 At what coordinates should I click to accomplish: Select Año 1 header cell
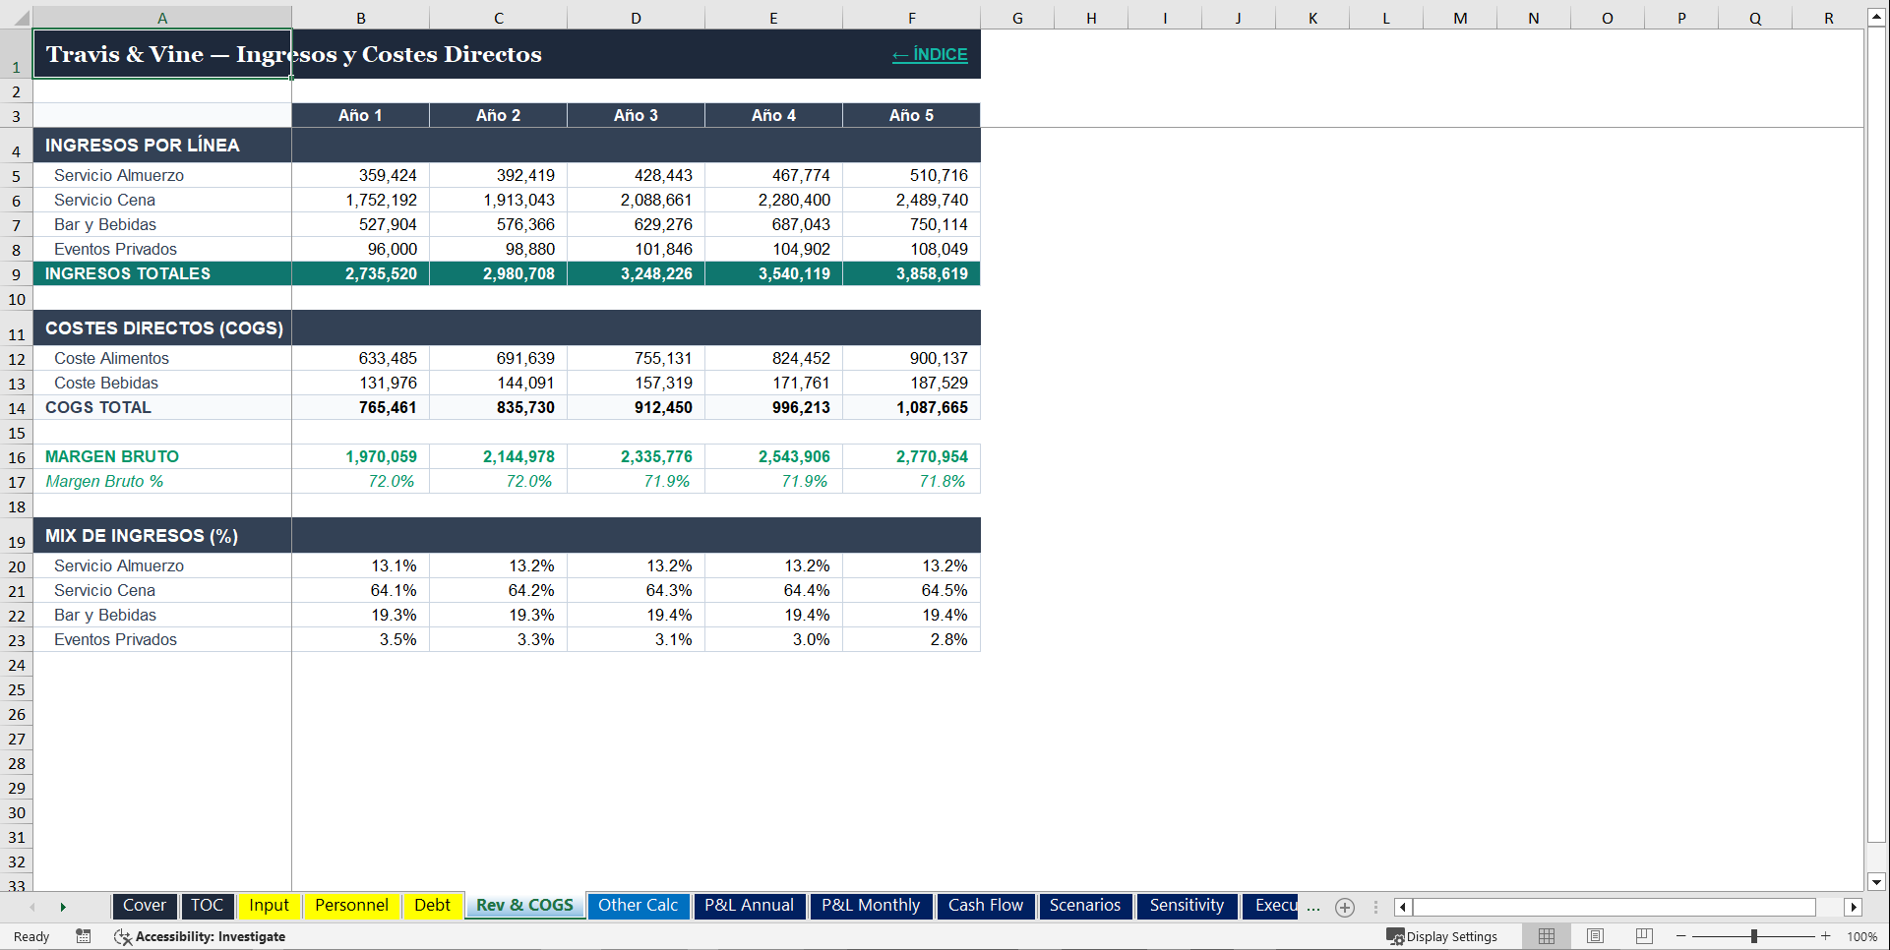361,115
